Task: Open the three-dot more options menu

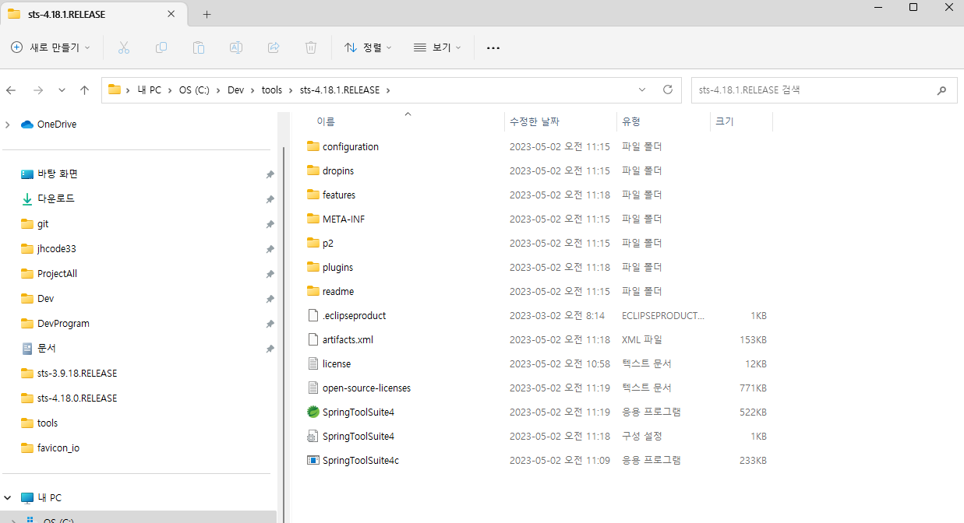Action: pyautogui.click(x=493, y=47)
